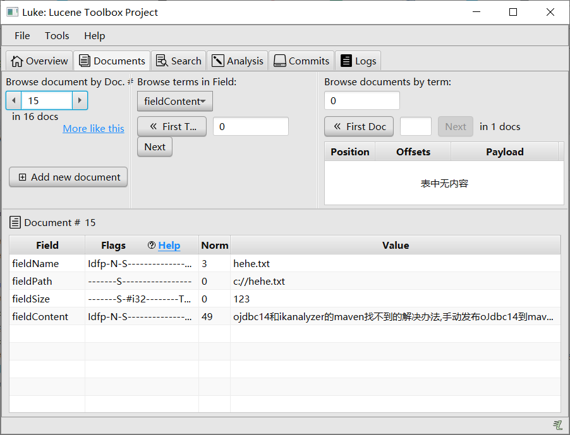
Task: Minimize the Luke window
Action: [x=476, y=12]
